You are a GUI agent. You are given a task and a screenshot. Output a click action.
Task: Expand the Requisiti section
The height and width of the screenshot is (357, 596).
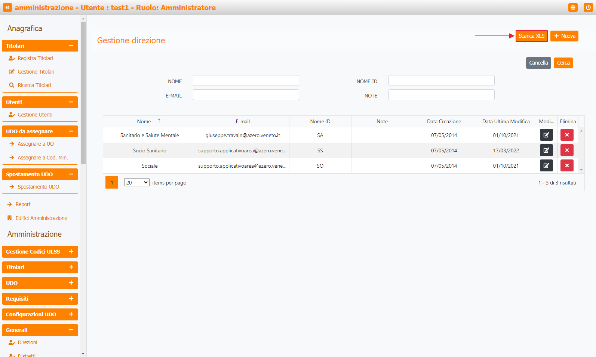pyautogui.click(x=71, y=299)
